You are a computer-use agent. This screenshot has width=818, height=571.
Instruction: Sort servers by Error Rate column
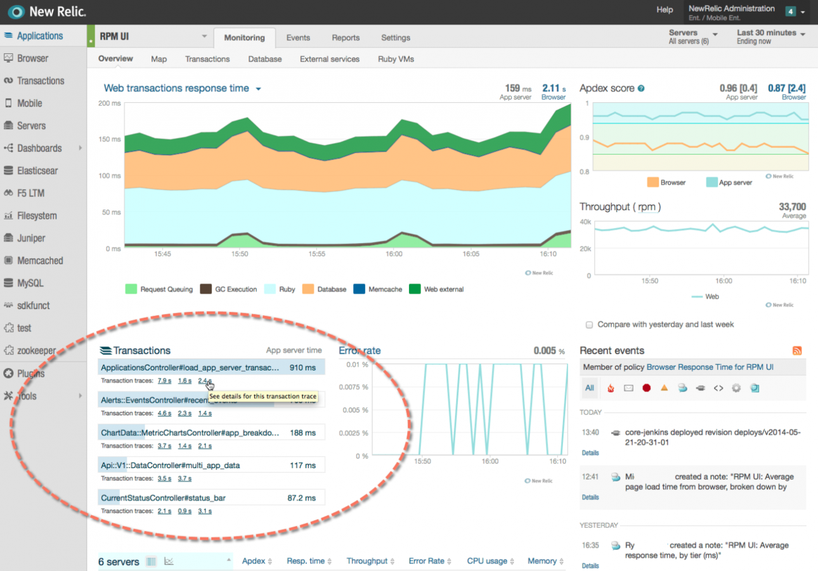431,561
